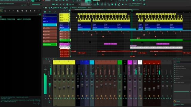The image size is (191, 107).
Task: Click the playback speaker tool in playlist toolbar
Action: pos(67,8)
